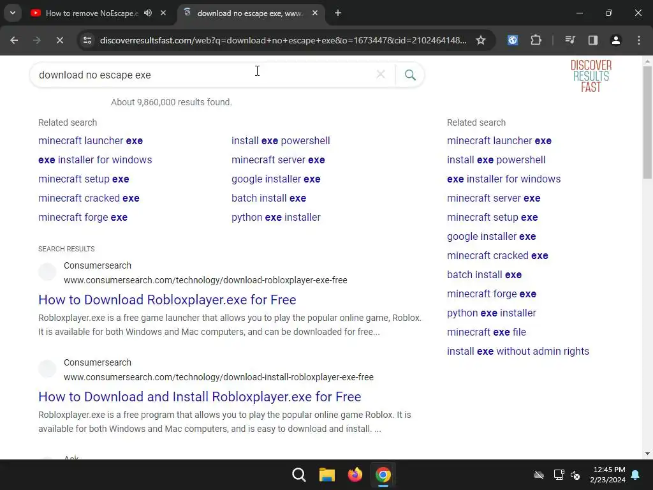Open left column minecraft cracked exe link
This screenshot has height=490, width=653.
(89, 198)
